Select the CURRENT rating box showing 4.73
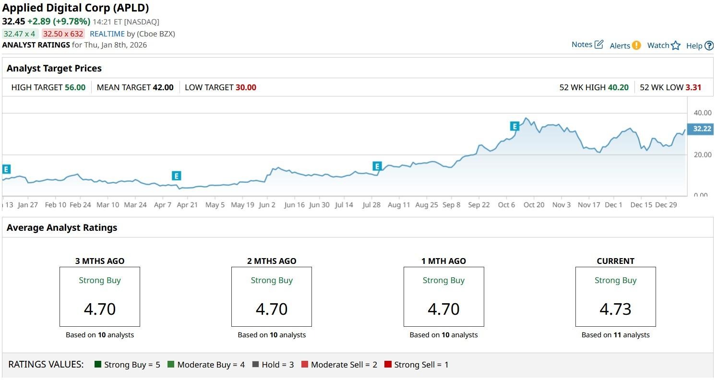This screenshot has width=717, height=380. click(x=615, y=297)
